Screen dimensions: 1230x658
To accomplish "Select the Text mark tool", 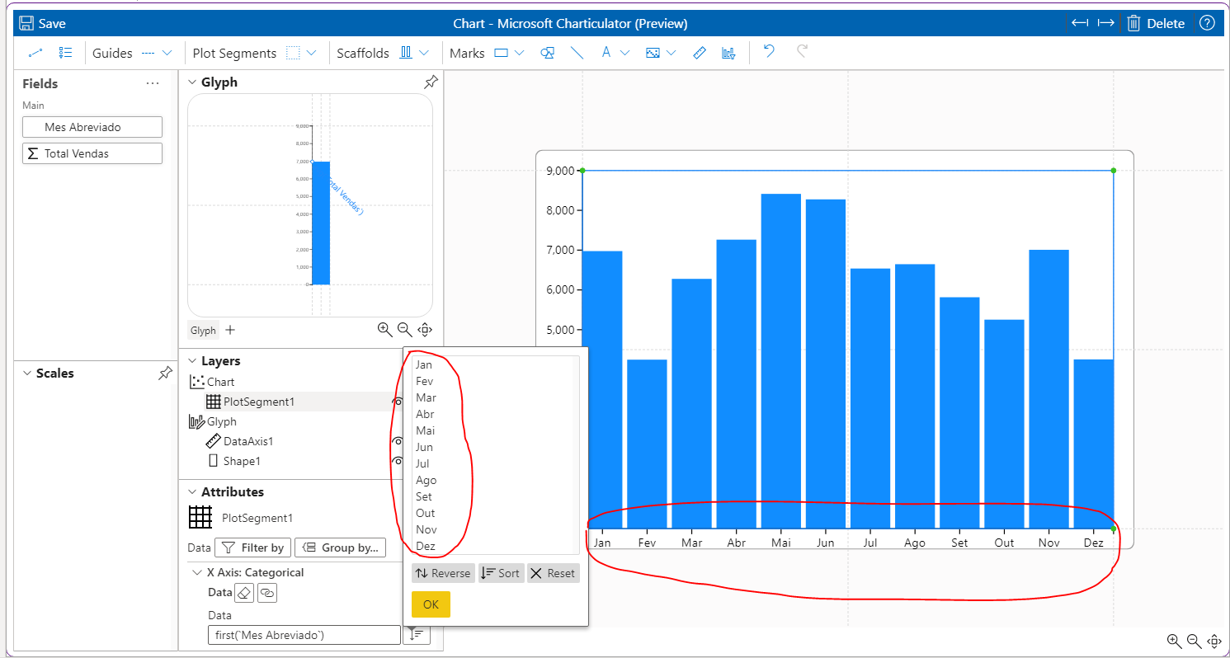I will (606, 52).
